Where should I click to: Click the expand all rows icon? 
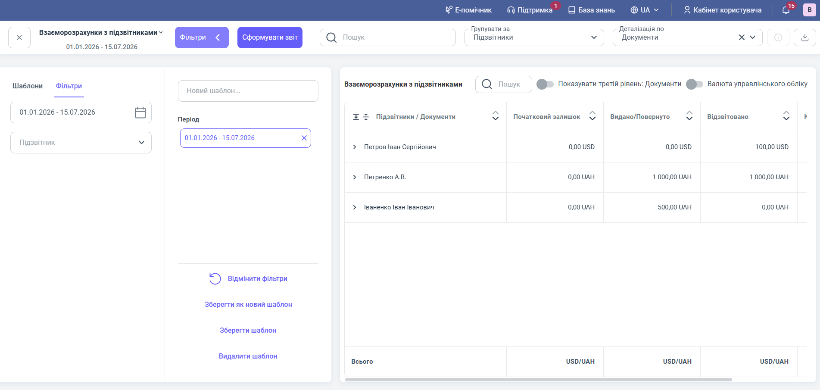[356, 117]
